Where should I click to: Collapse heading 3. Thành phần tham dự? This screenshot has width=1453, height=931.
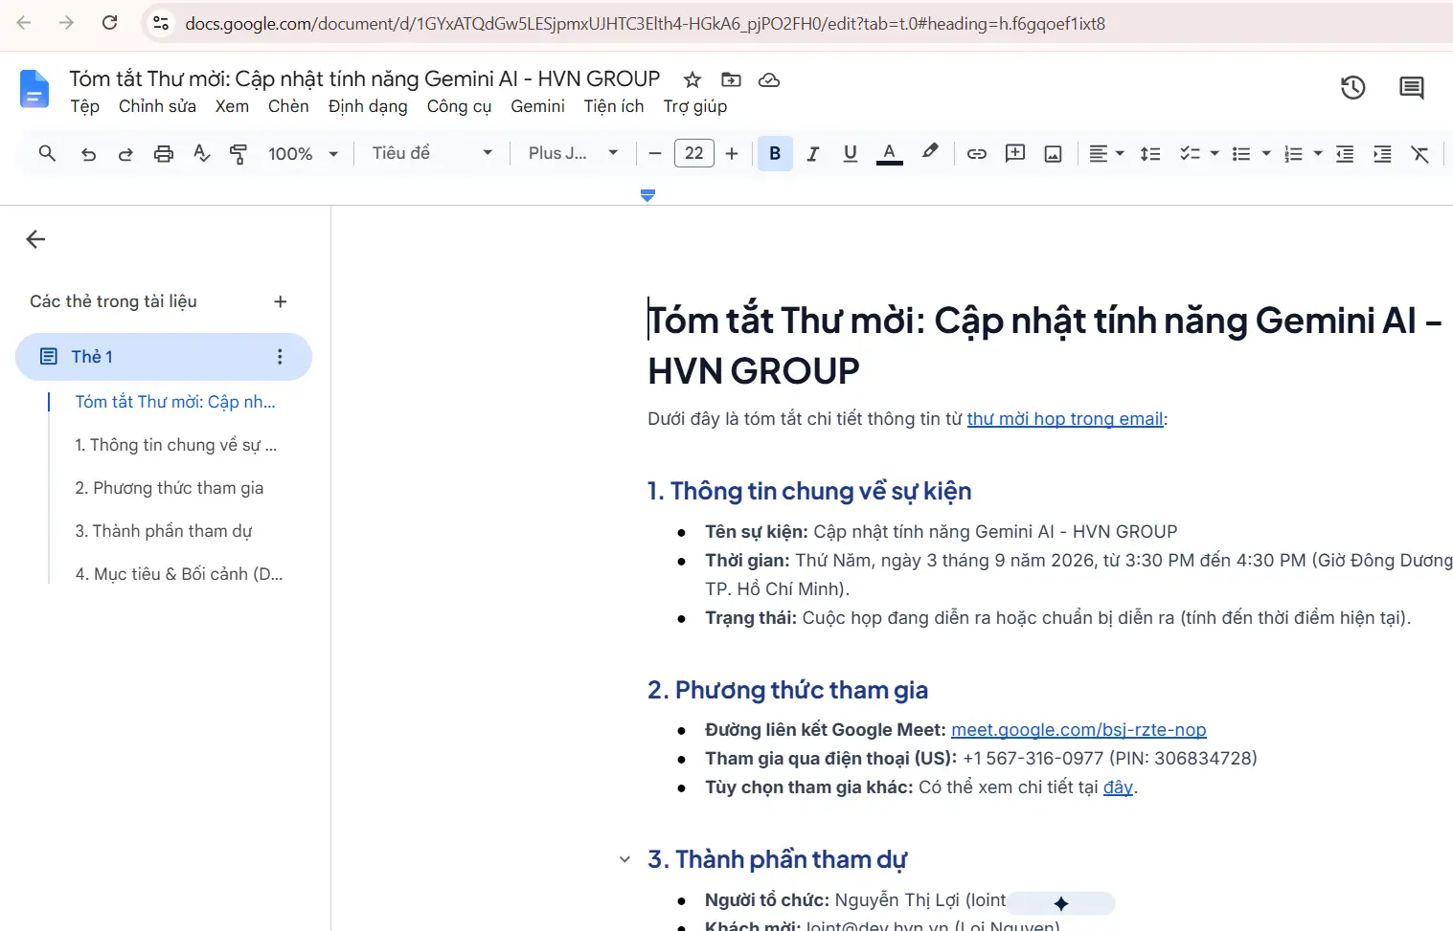(624, 859)
